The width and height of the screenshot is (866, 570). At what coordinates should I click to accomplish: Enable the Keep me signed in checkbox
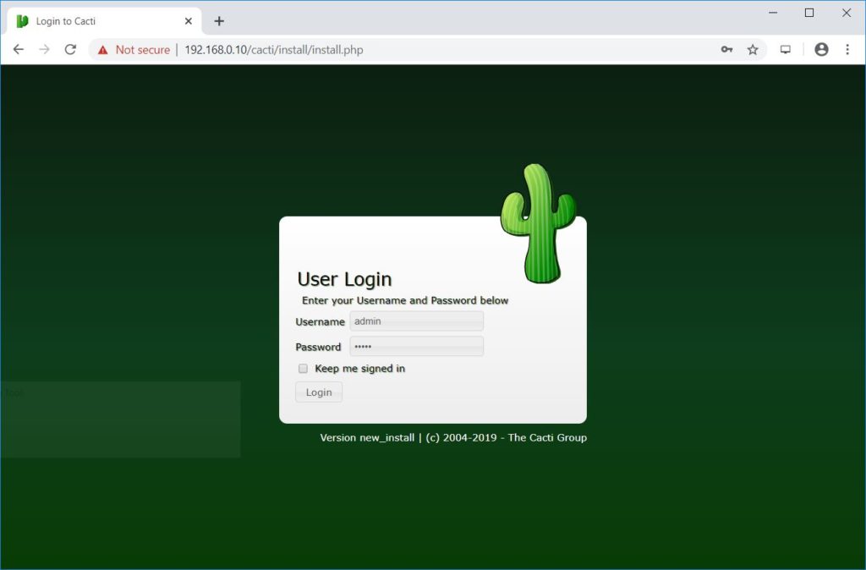tap(303, 369)
